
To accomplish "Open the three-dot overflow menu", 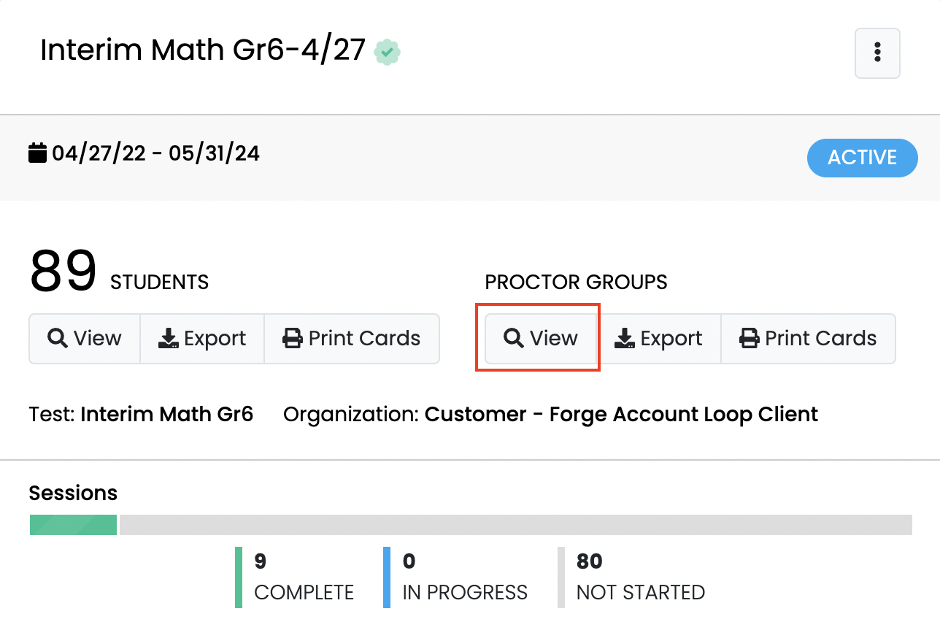I will point(877,53).
